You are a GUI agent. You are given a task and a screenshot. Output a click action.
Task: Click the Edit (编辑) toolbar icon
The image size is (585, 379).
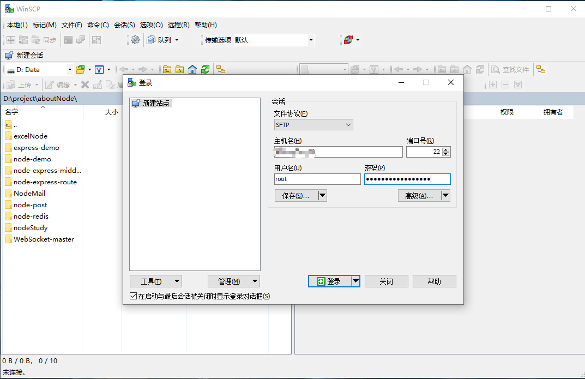[x=58, y=85]
